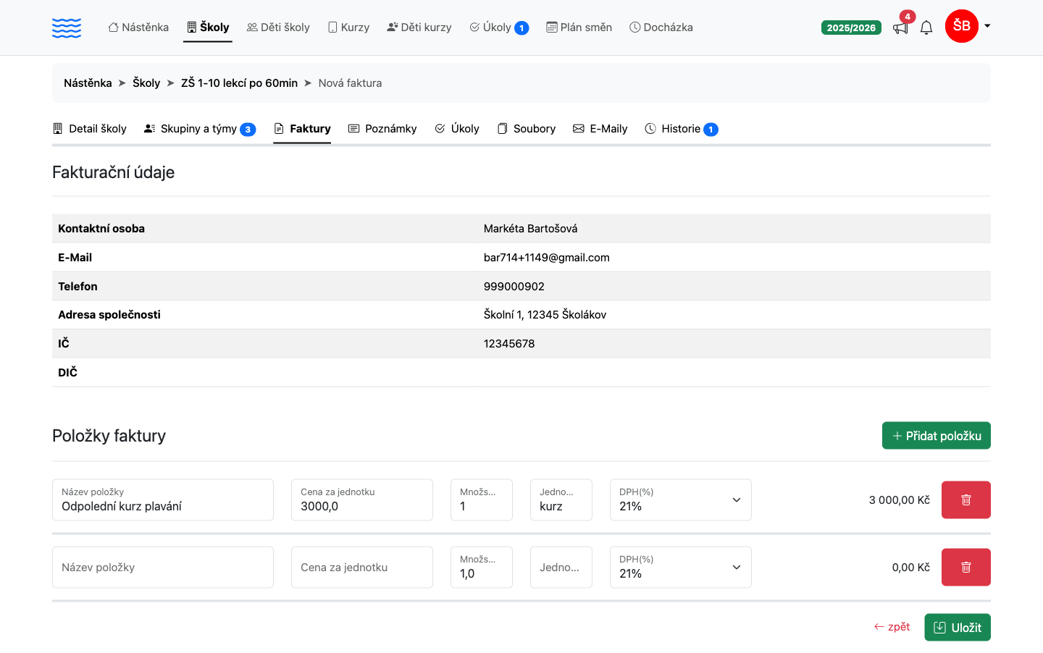Viewport: 1043px width, 653px height.
Task: Expand the caret next to user avatar
Action: [987, 26]
